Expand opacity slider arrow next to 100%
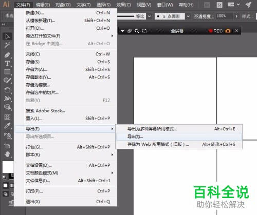The width and height of the screenshot is (257, 215). (236, 16)
